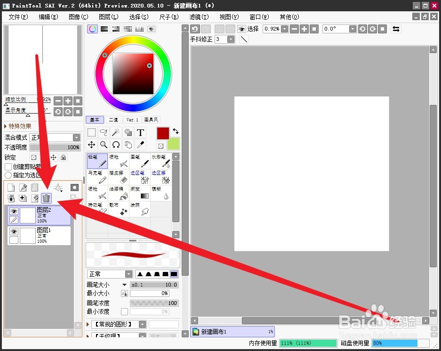
Task: Choose the 画笔 brush
Action: click(x=140, y=161)
